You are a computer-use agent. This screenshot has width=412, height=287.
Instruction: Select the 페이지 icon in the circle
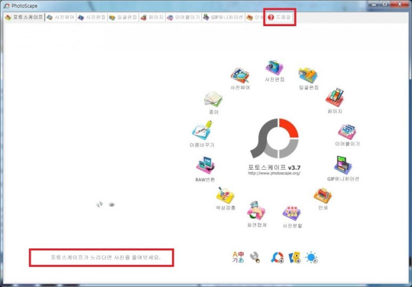coord(335,97)
